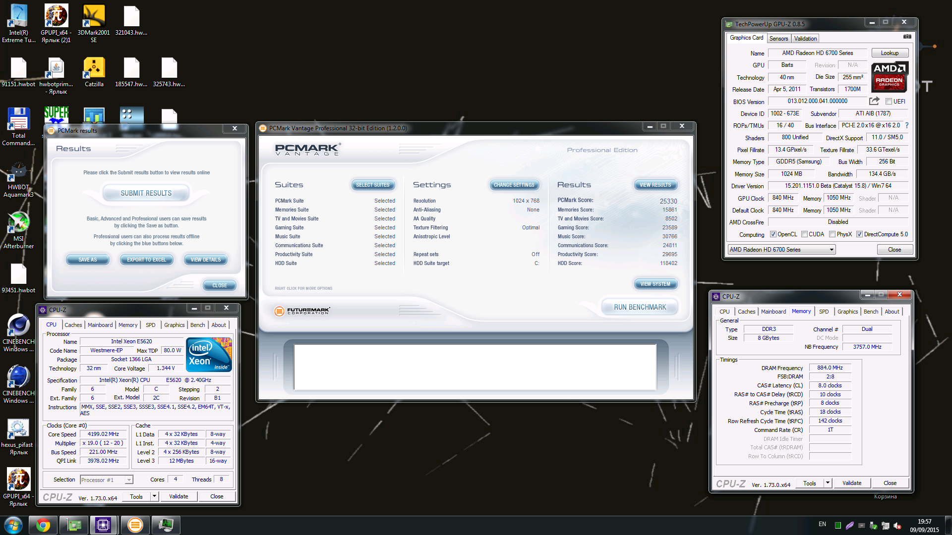952x535 pixels.
Task: Click VIEW SYSTEM button
Action: pyautogui.click(x=655, y=284)
